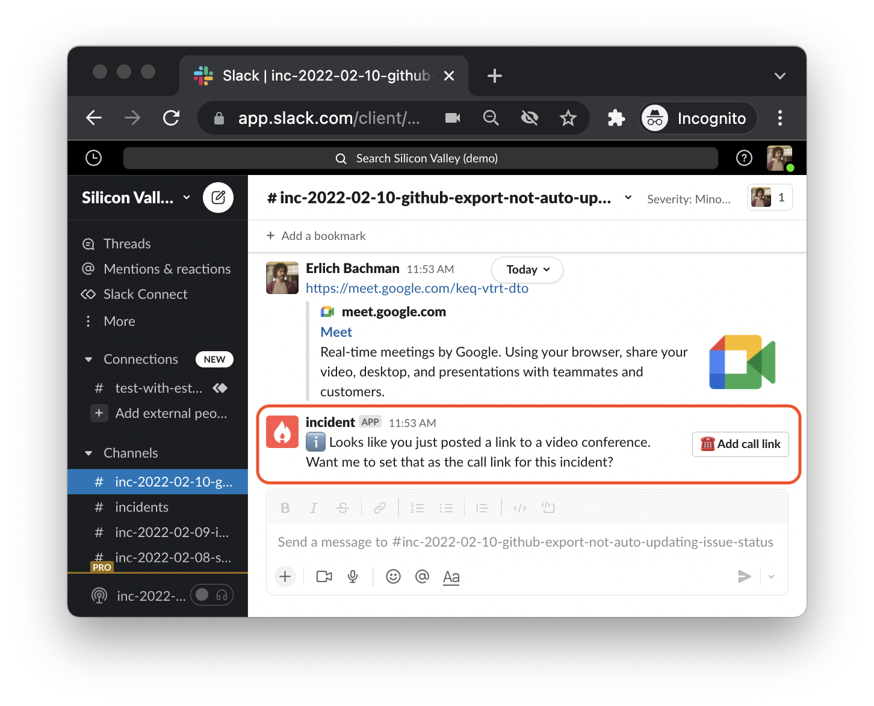This screenshot has width=874, height=706.
Task: Reload the page in browser
Action: (172, 118)
